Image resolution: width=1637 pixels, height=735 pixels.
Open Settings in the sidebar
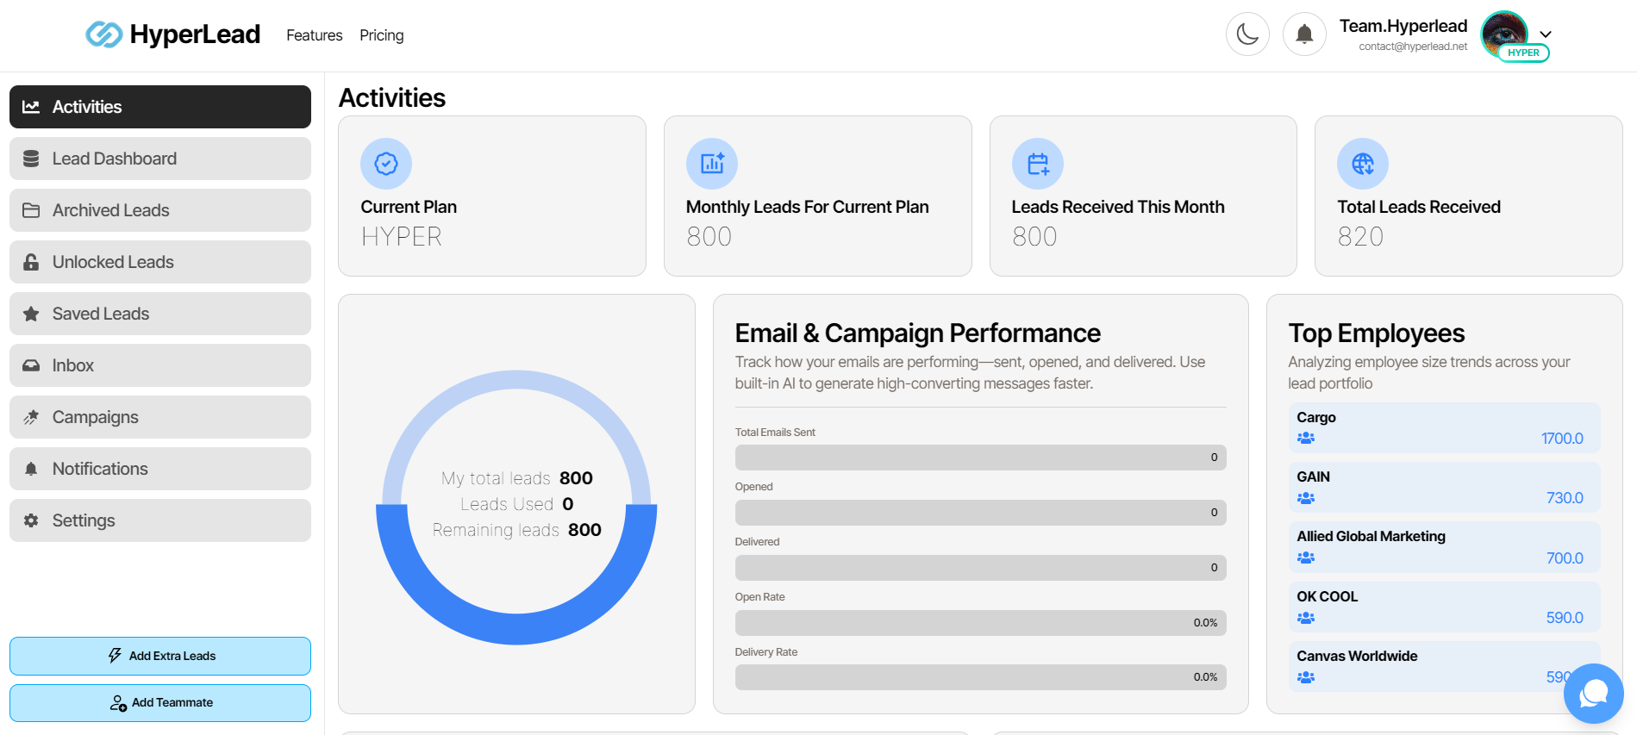point(160,520)
